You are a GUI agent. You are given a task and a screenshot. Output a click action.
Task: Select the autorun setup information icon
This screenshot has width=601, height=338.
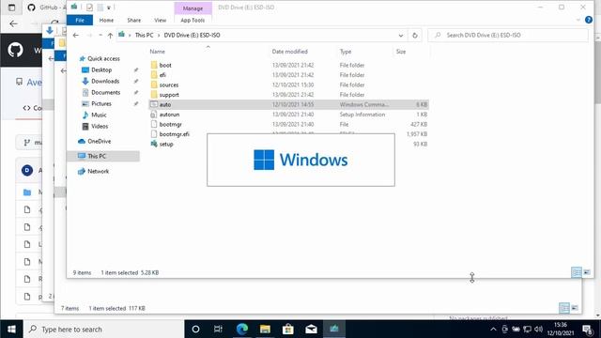(154, 115)
